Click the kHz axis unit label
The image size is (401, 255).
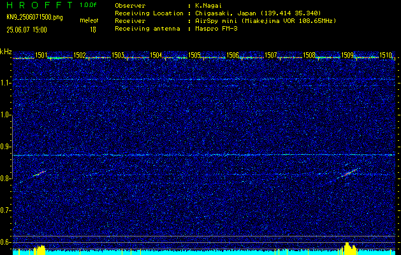click(6, 52)
